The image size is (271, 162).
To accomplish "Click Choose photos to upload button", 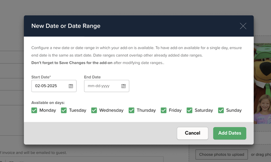I will (x=222, y=154).
